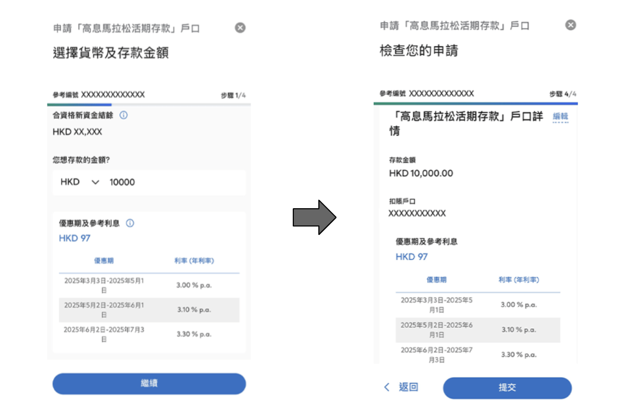
Task: Select the 3.10 % p.a. rate in step 1 table
Action: tap(194, 310)
